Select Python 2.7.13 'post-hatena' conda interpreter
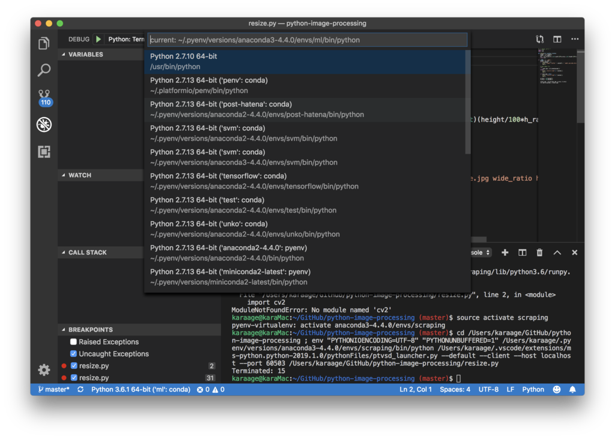 pyautogui.click(x=305, y=109)
